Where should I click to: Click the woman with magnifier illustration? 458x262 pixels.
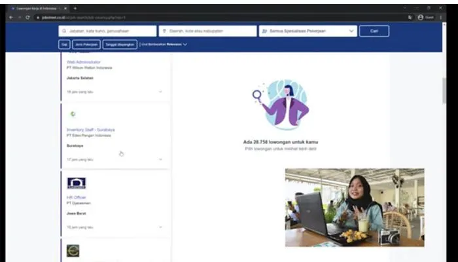[x=281, y=104]
